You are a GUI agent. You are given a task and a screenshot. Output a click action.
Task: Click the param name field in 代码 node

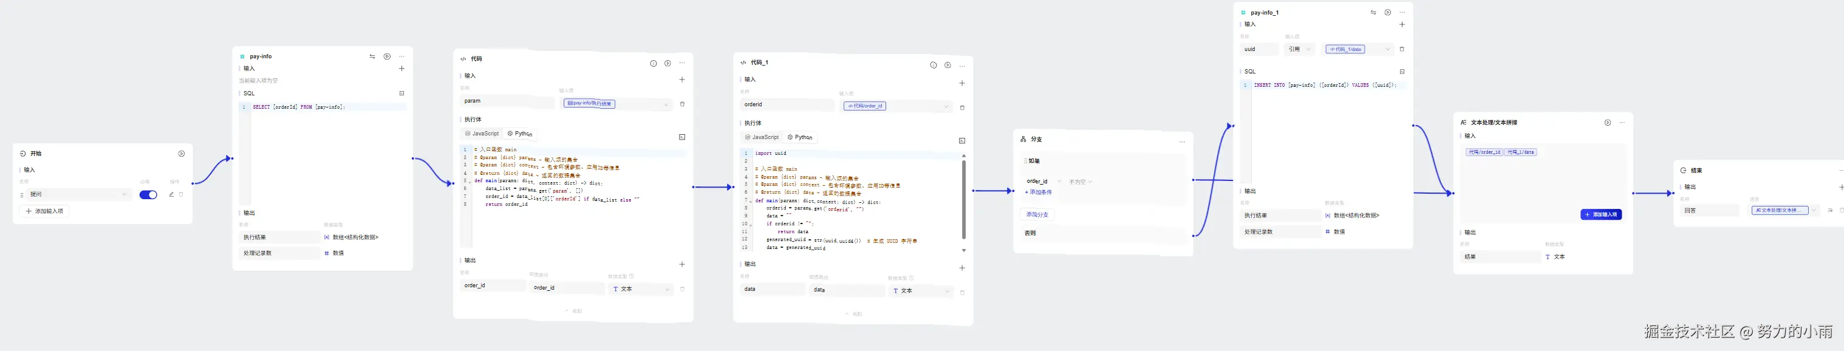click(x=508, y=101)
